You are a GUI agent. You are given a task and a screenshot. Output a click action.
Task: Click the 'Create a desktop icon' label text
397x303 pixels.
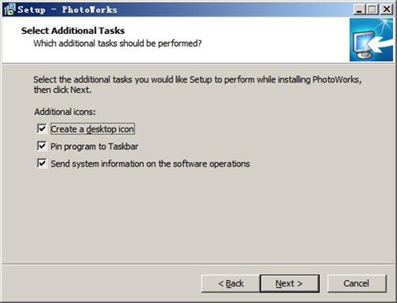[92, 129]
